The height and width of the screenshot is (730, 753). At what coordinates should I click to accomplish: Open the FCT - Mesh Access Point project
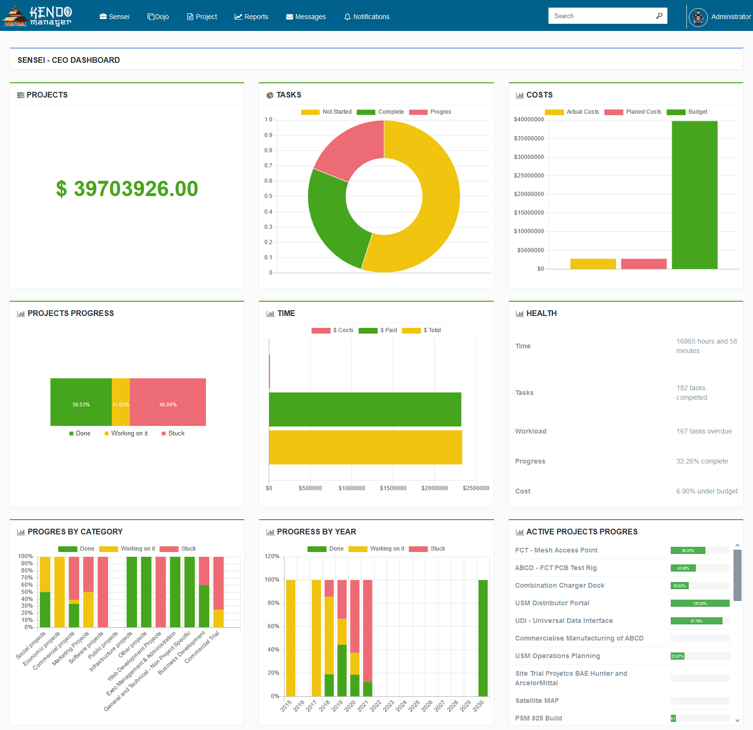(556, 550)
